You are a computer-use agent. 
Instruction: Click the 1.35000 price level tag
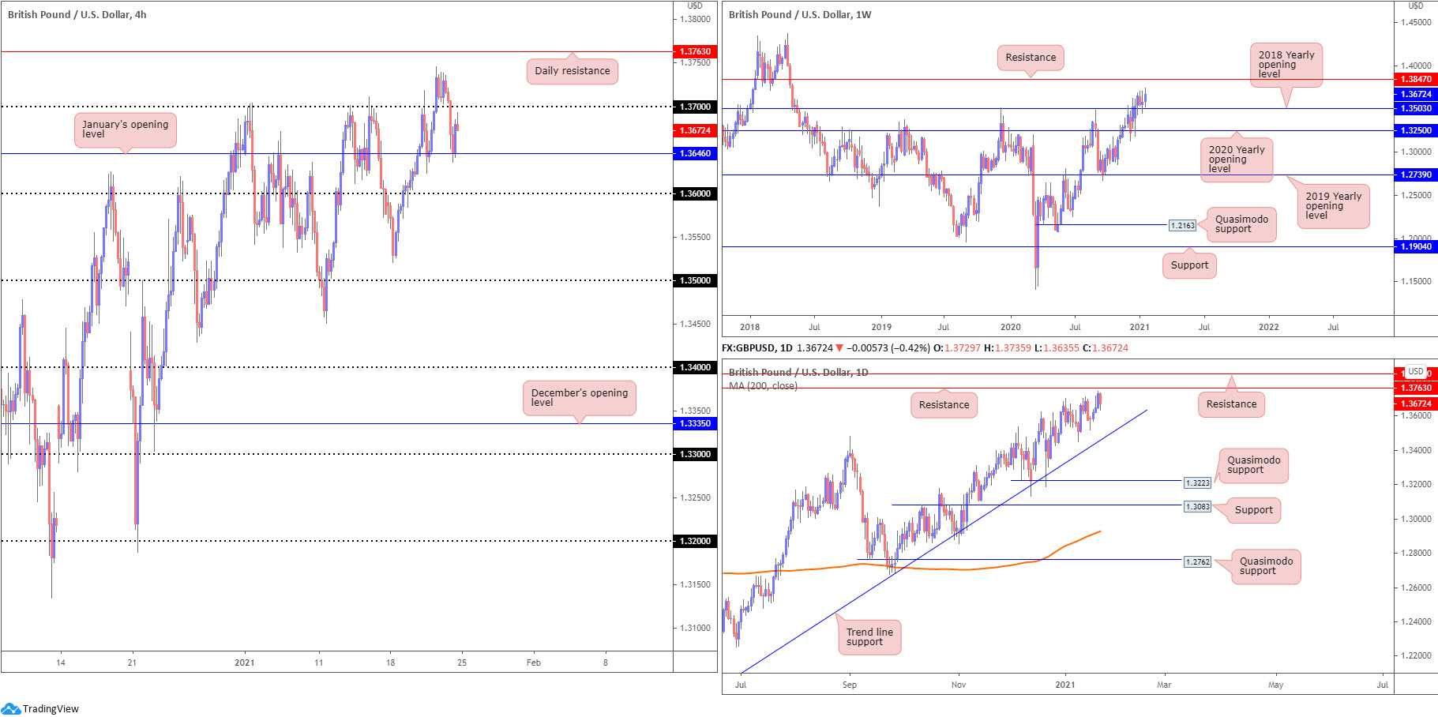(x=695, y=280)
